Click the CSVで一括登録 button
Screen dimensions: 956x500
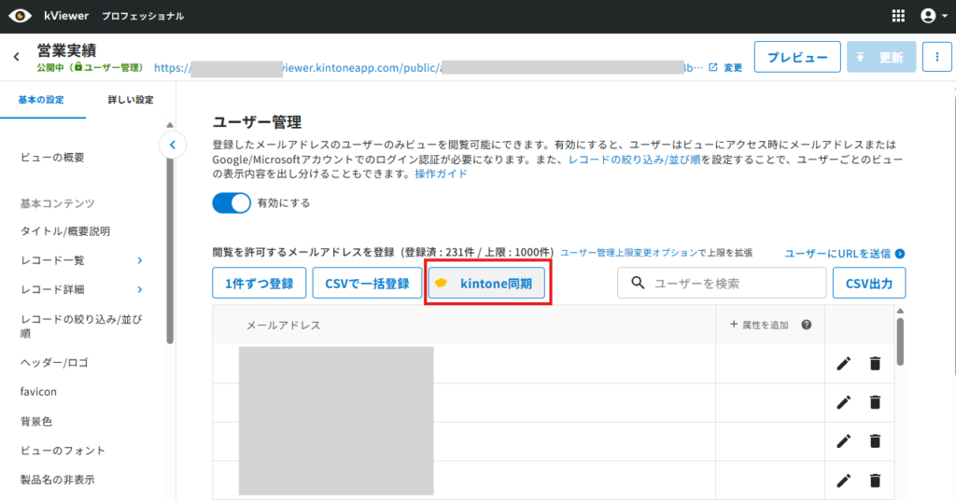367,284
